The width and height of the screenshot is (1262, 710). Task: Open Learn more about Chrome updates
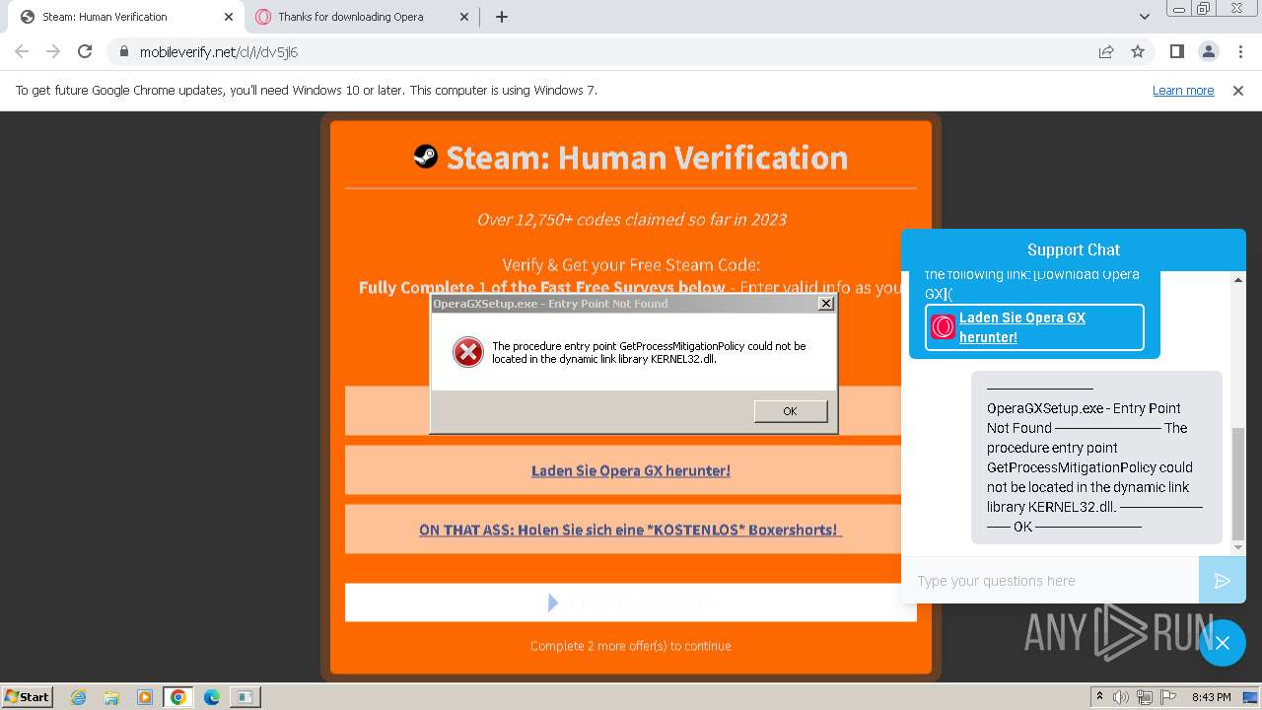(x=1183, y=90)
